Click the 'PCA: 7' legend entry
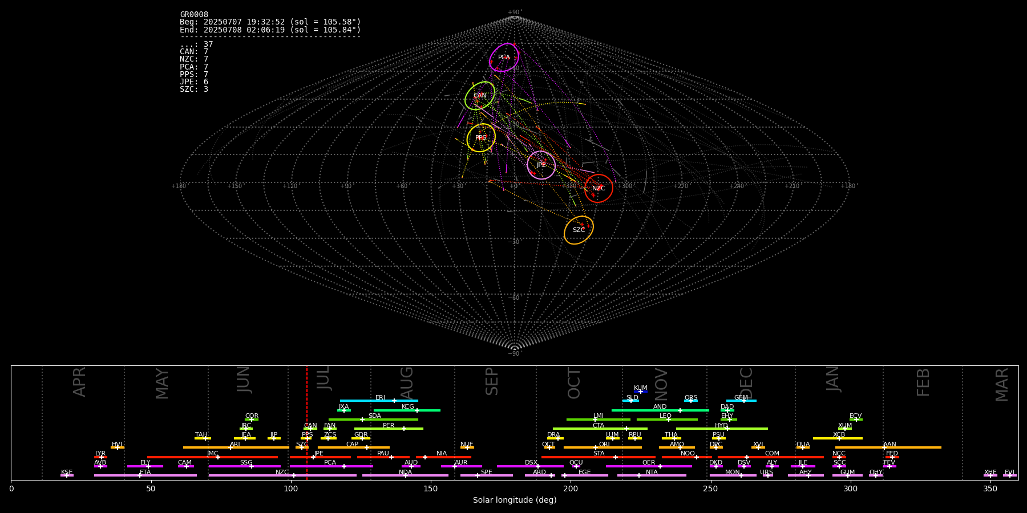 [x=194, y=67]
